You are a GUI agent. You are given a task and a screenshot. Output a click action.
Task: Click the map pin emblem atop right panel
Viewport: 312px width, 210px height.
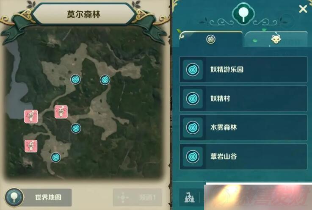pyautogui.click(x=243, y=13)
